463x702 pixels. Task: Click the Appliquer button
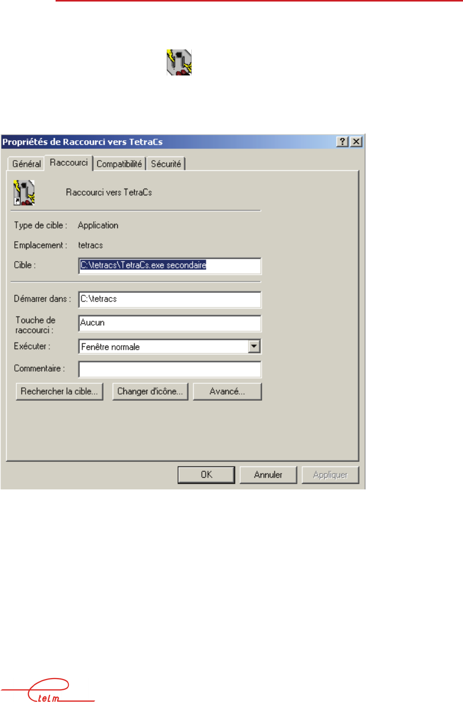pos(330,475)
